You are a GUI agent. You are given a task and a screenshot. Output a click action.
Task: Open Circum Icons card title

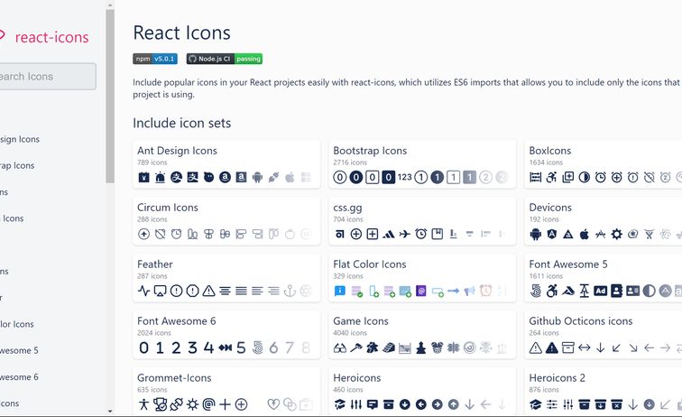click(168, 208)
